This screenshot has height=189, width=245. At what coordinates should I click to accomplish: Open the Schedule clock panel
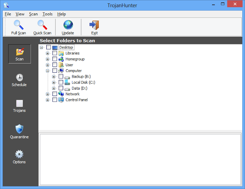(x=20, y=80)
